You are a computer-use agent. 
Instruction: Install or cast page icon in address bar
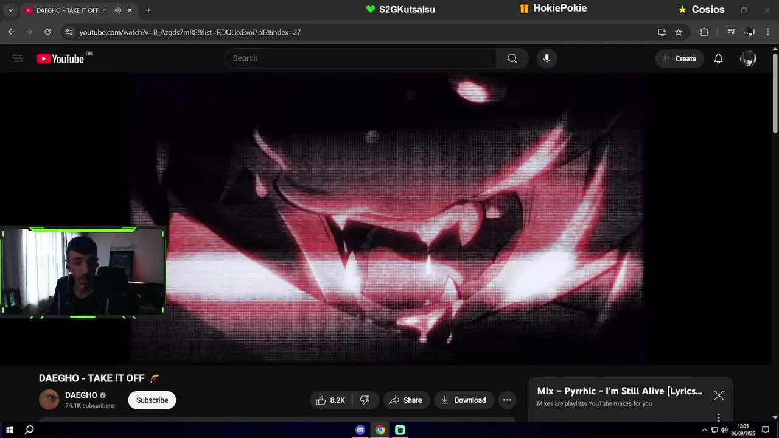point(662,32)
